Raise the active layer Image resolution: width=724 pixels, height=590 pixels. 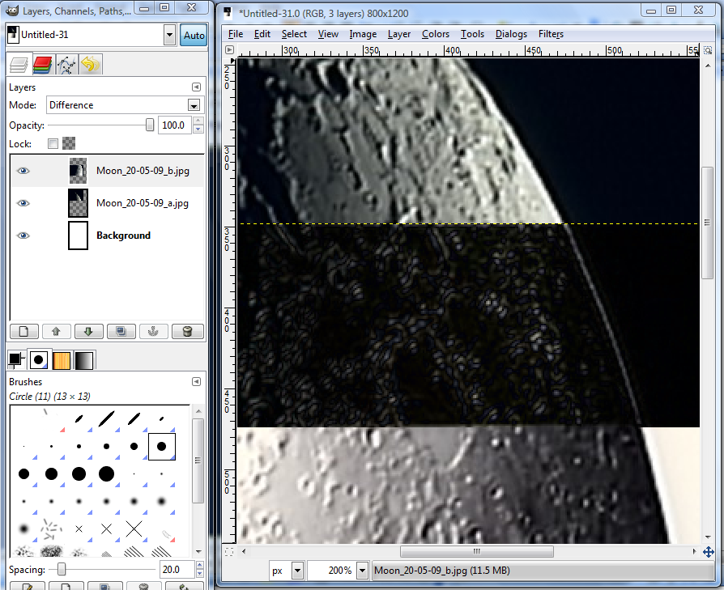coord(56,331)
